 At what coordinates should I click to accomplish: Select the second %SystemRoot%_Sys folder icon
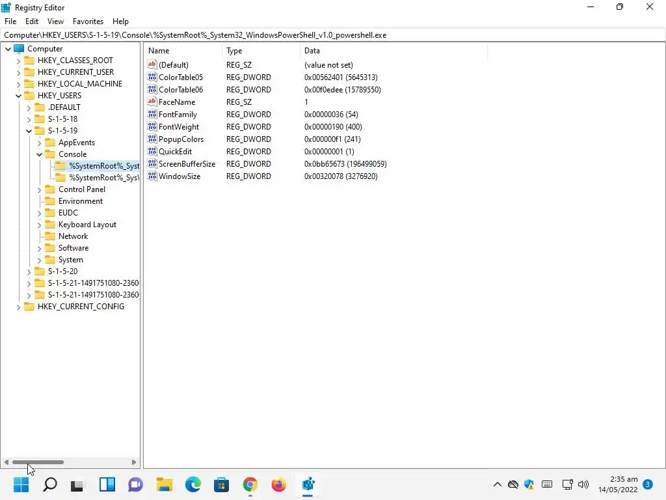60,177
